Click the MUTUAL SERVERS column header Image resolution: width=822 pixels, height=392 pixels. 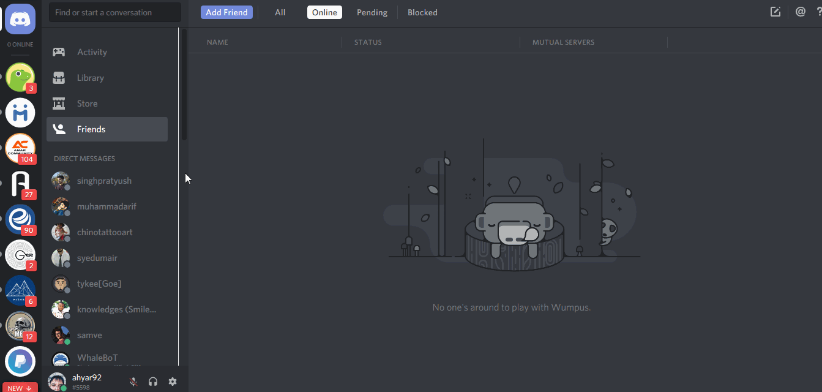pos(563,42)
